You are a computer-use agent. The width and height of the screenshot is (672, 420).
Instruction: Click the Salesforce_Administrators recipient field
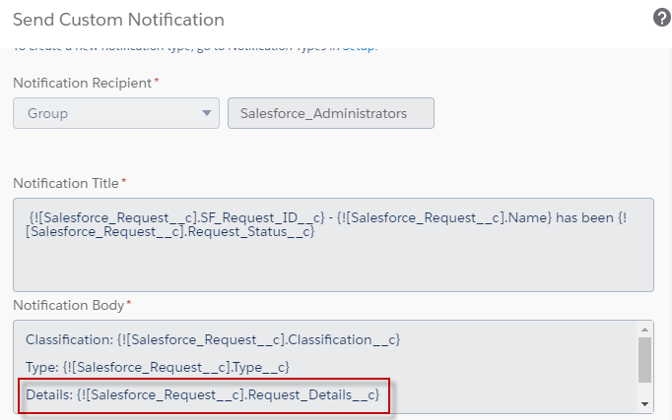click(x=330, y=113)
